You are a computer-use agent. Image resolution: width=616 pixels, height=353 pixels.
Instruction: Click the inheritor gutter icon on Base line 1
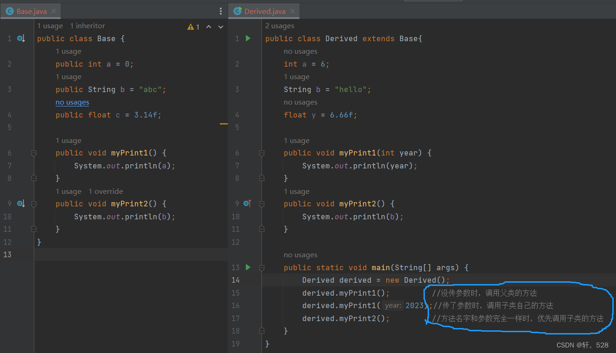(x=21, y=38)
